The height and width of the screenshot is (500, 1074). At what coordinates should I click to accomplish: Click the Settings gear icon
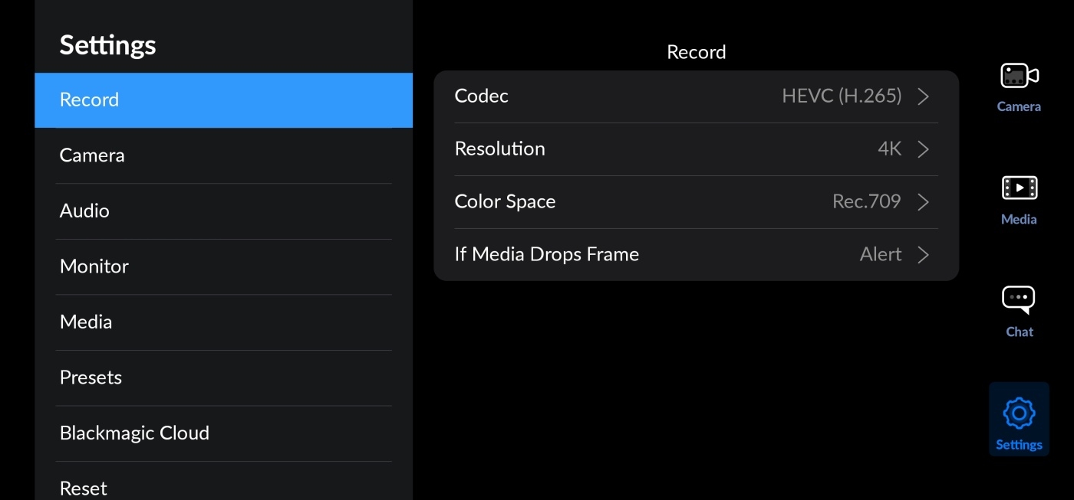click(1019, 414)
